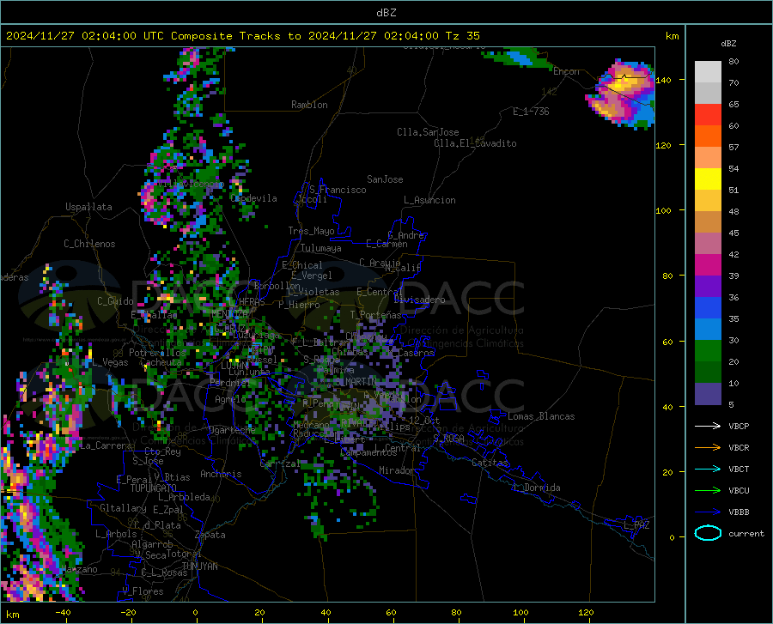Select the dark orange swatch between 60 and 57
773x624 pixels.
tap(708, 136)
